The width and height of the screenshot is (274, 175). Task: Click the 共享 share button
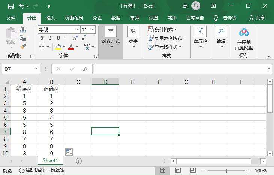coord(257,18)
